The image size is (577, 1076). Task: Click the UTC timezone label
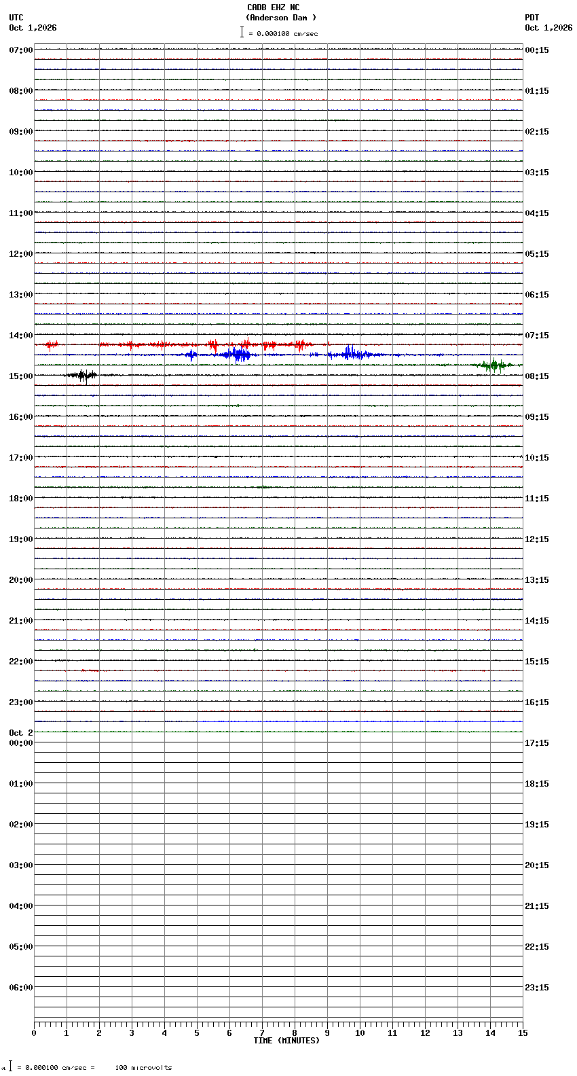coord(16,18)
